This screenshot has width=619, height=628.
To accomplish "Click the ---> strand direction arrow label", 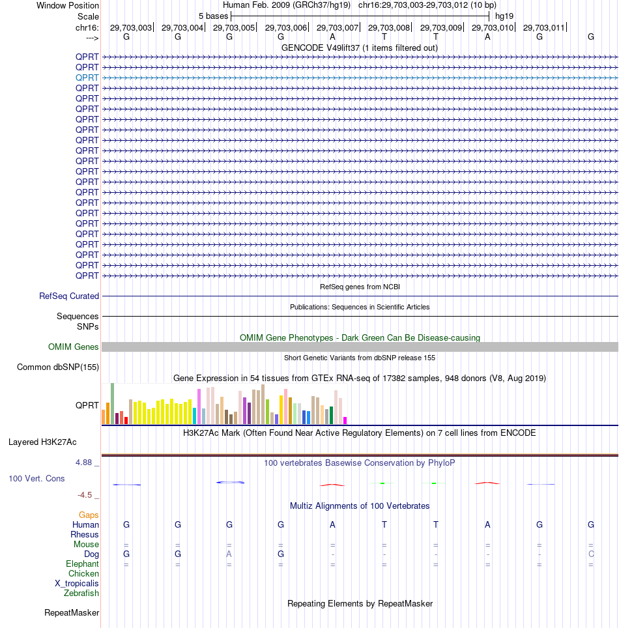I will 92,38.
